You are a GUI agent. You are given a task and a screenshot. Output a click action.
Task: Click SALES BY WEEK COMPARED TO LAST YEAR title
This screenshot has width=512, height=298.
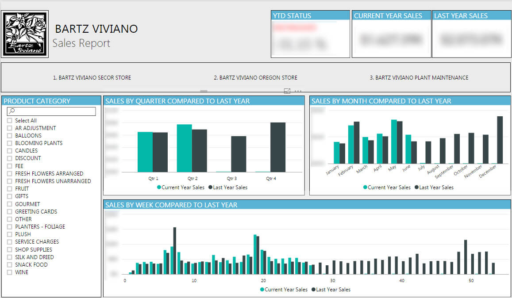coord(171,205)
